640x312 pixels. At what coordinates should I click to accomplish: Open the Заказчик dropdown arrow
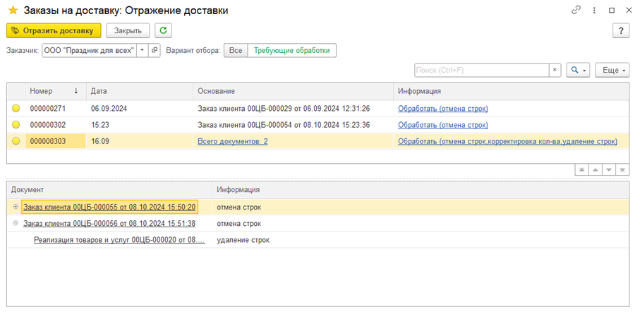coord(142,51)
